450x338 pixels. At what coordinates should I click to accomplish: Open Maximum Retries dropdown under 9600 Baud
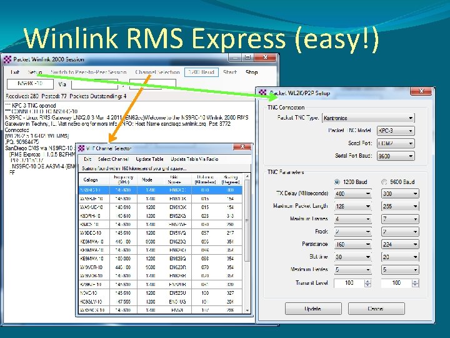pyautogui.click(x=400, y=270)
